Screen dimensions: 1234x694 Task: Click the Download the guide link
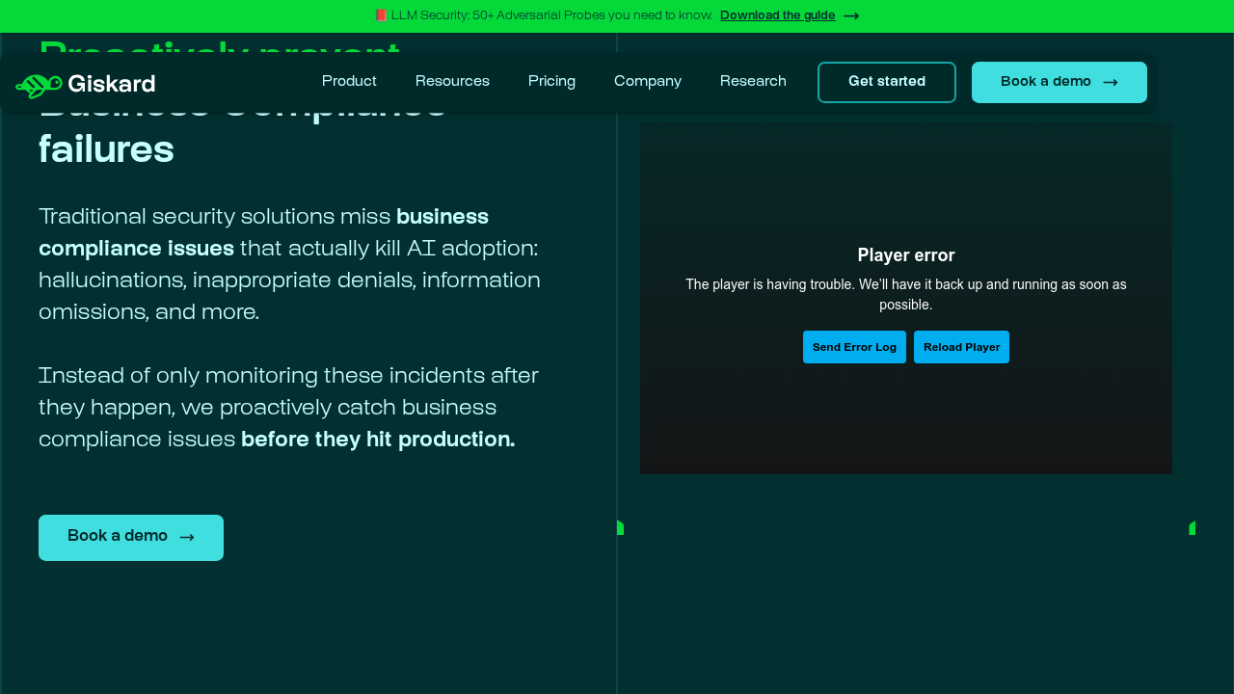[x=777, y=15]
